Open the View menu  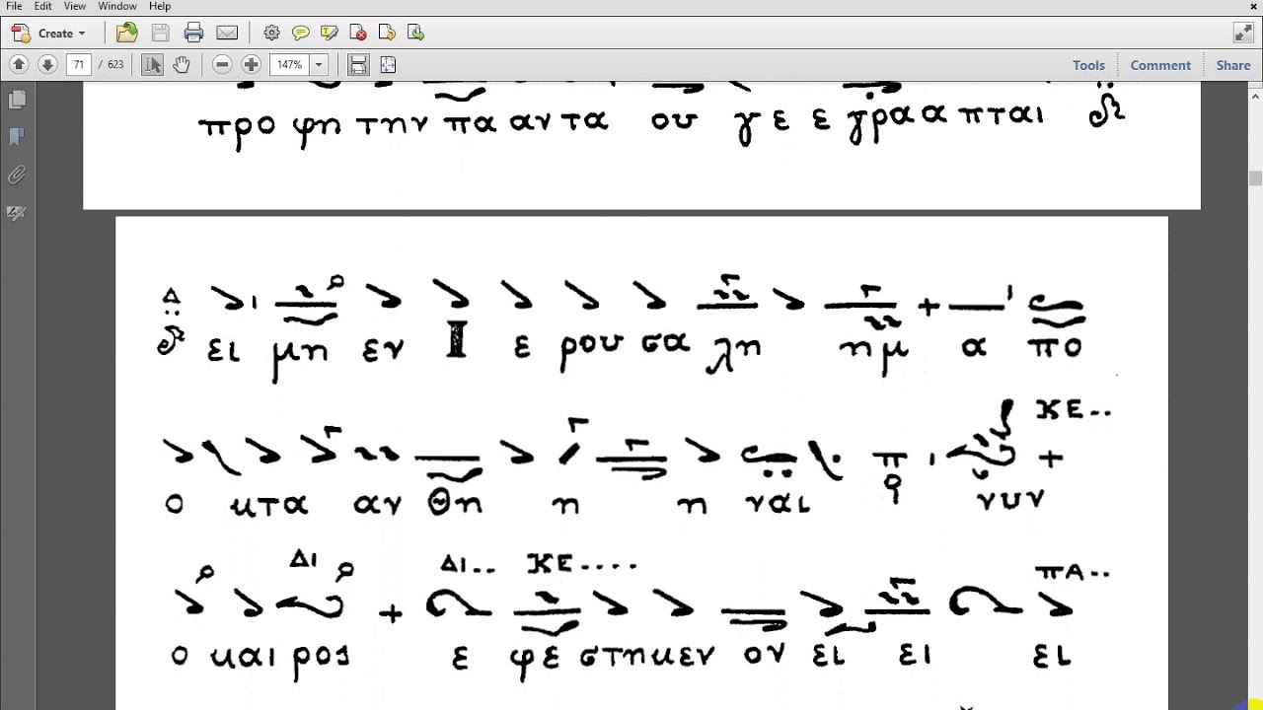(x=75, y=6)
